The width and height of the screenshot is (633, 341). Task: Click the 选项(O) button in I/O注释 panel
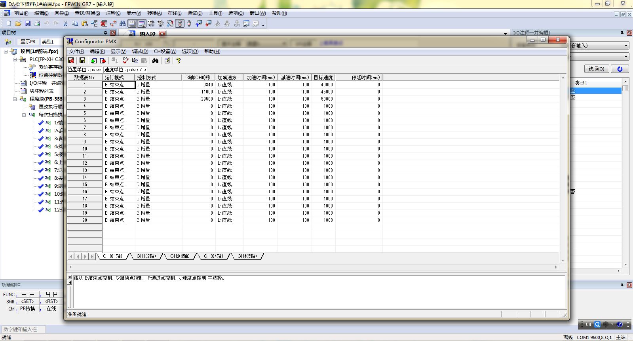pos(596,69)
